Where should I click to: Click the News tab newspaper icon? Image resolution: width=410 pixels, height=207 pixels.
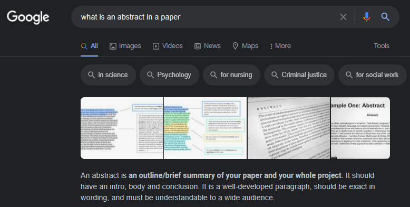point(198,46)
